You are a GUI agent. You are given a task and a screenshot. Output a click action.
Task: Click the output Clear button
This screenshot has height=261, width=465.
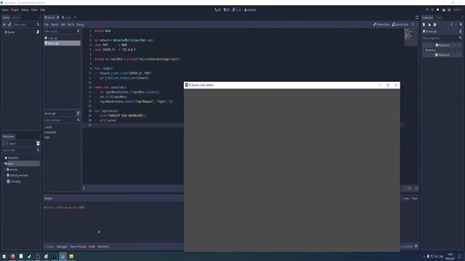pos(414,198)
